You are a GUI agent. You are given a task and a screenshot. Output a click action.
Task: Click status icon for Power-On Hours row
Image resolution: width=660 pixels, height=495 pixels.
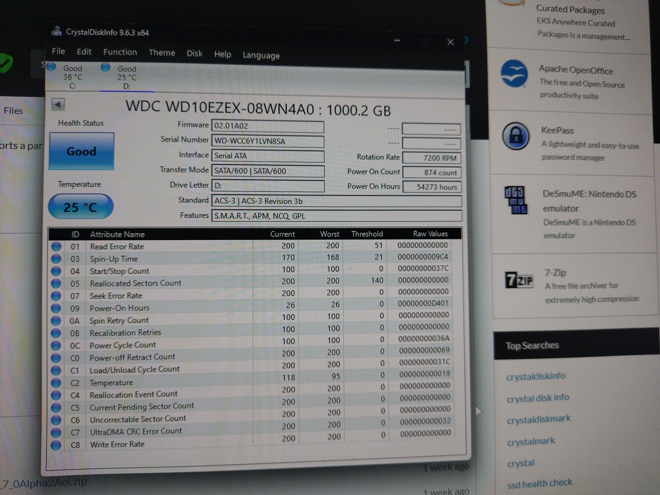click(x=56, y=308)
